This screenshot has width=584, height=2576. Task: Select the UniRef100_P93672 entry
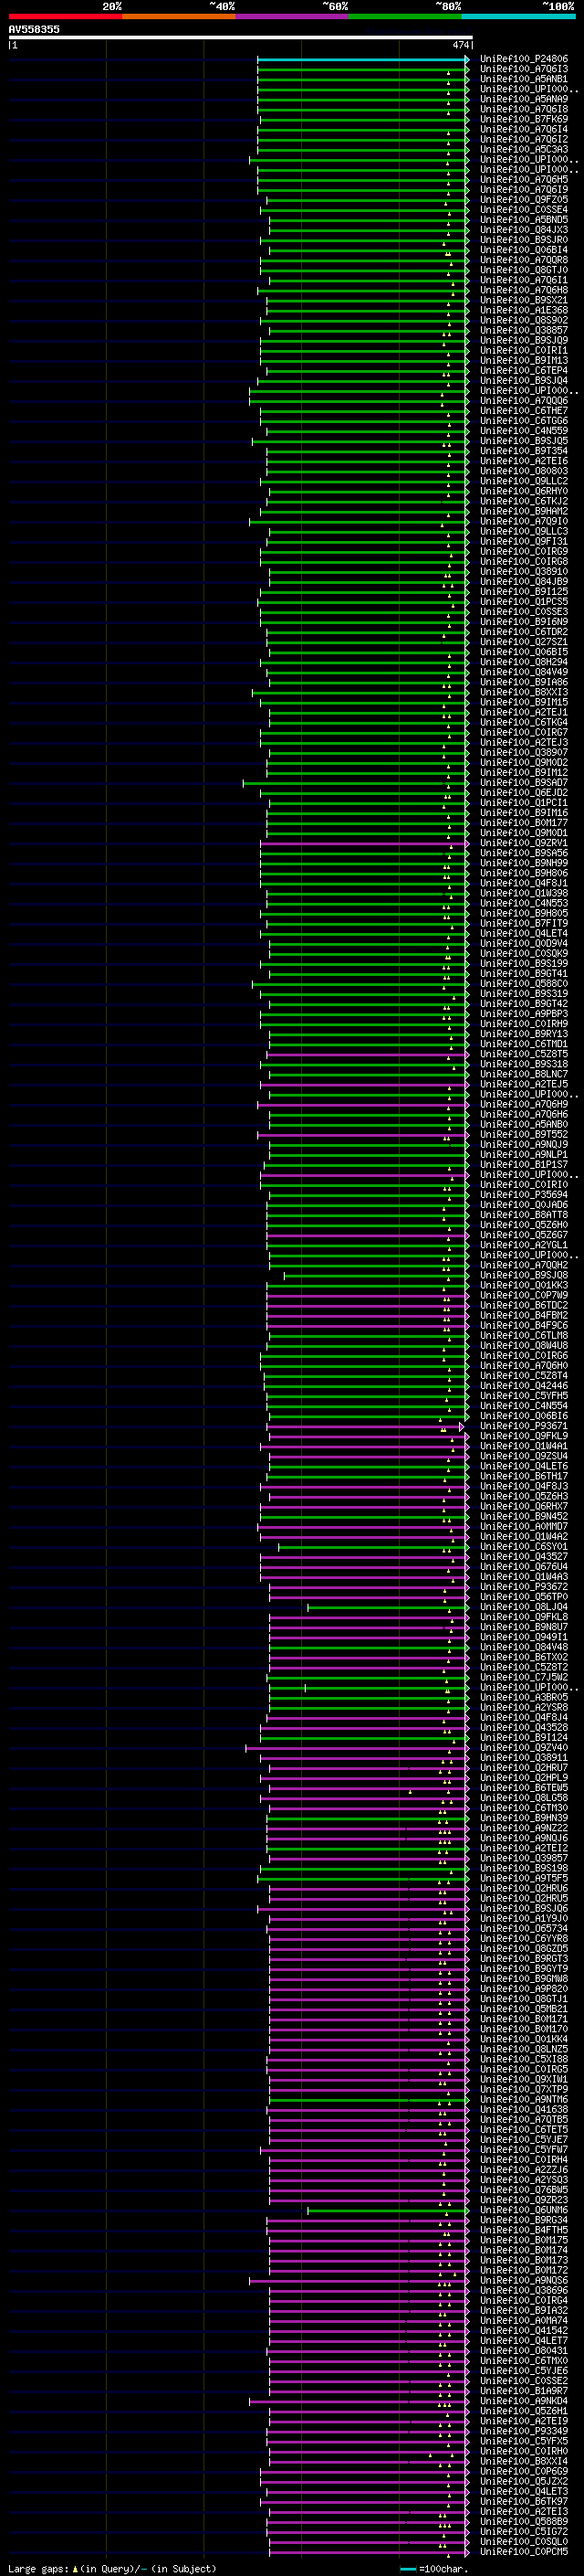[524, 1587]
